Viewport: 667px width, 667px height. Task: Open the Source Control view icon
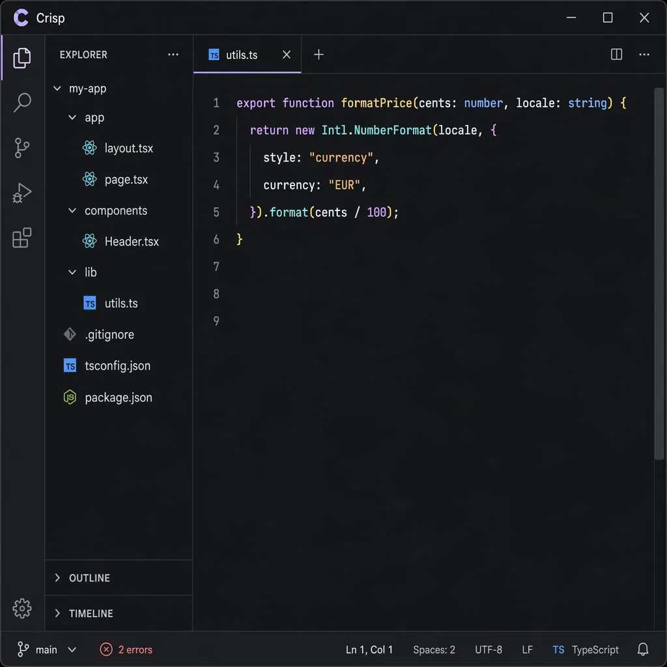22,148
